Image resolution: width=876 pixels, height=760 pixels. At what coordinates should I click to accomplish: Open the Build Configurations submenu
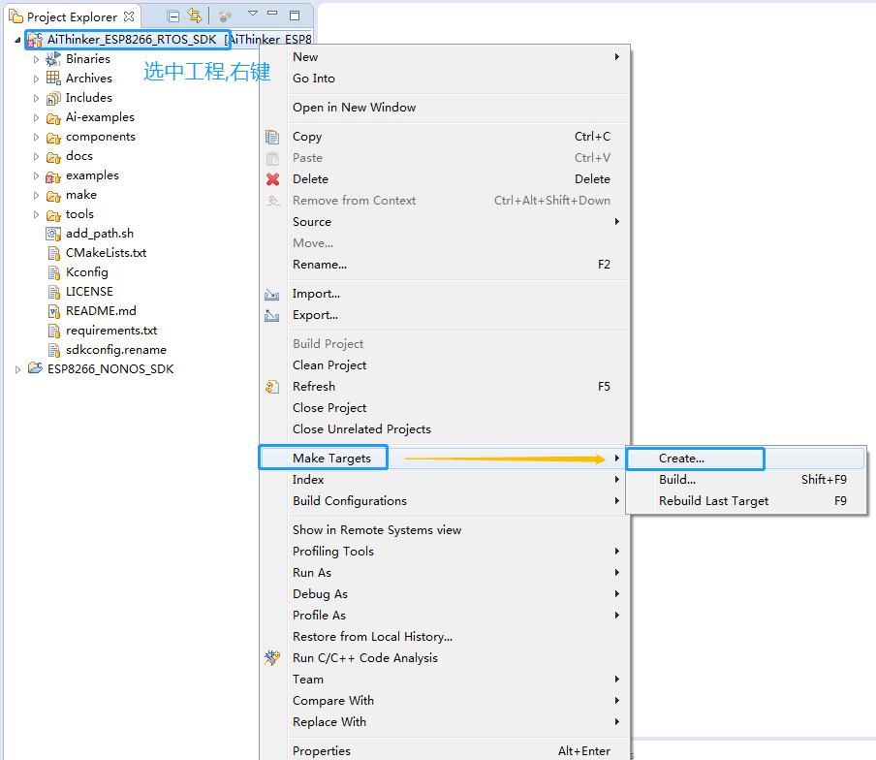[x=445, y=501]
